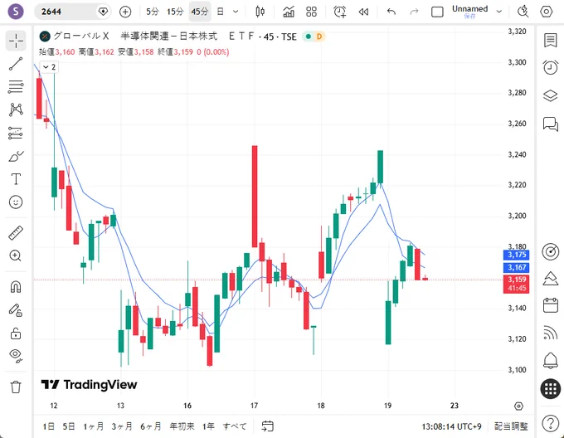Toggle the 配当調整 dividend adjustment
This screenshot has height=438, width=564.
pyautogui.click(x=511, y=426)
